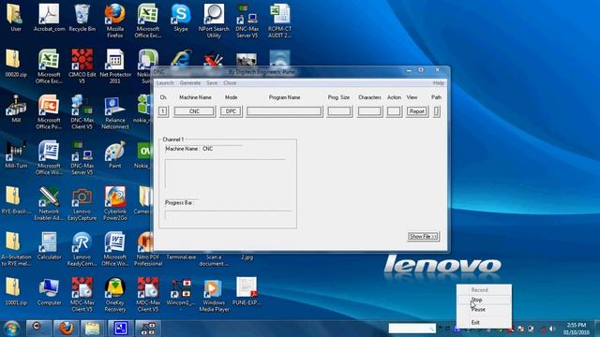Click the Prog. Size field

point(339,111)
